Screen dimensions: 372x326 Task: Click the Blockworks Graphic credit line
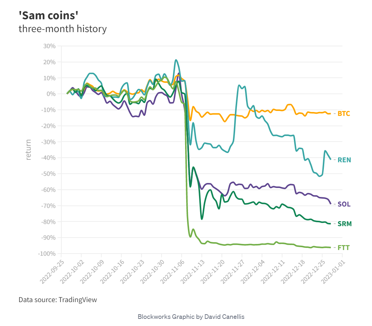191,316
